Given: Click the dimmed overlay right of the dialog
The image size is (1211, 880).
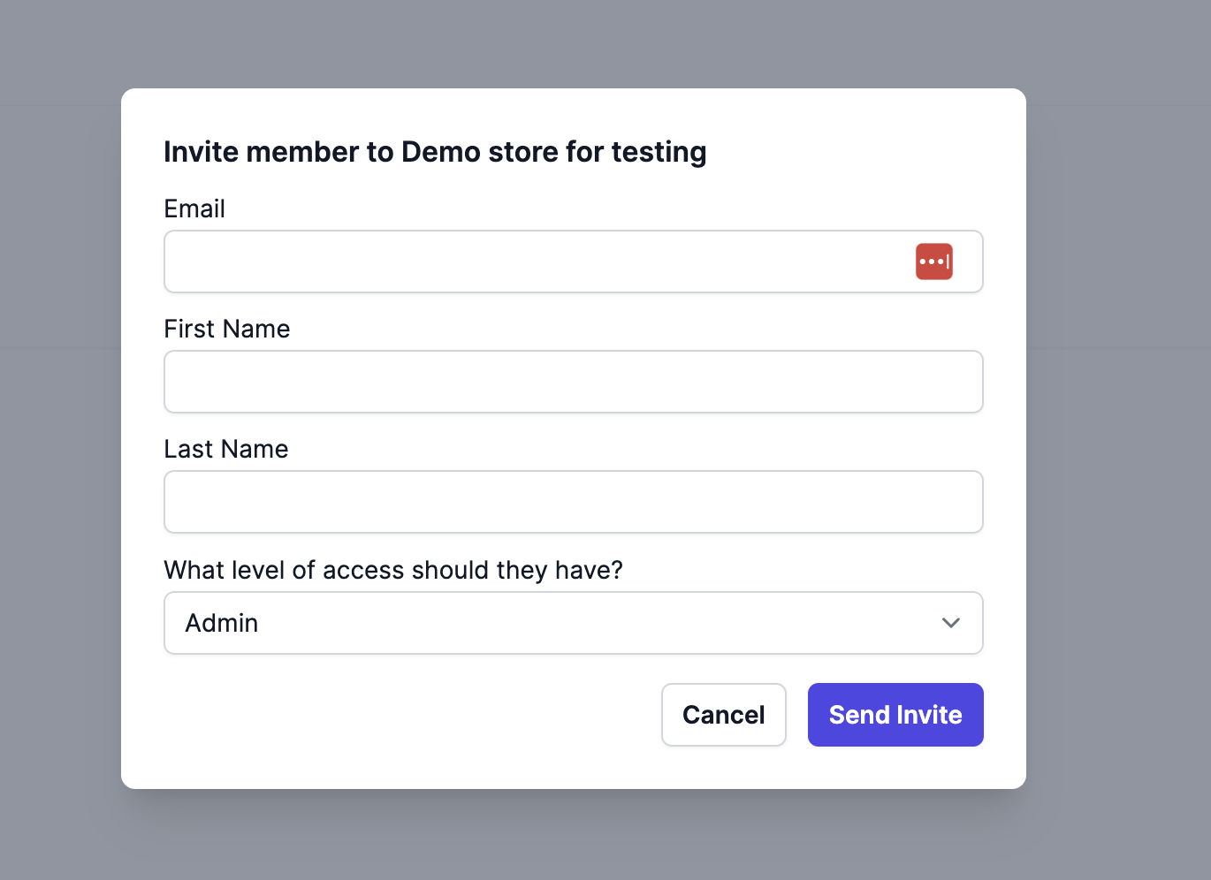Looking at the screenshot, I should [1118, 442].
